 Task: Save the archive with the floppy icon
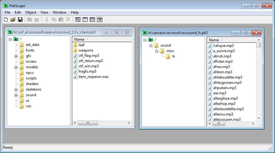(20, 20)
